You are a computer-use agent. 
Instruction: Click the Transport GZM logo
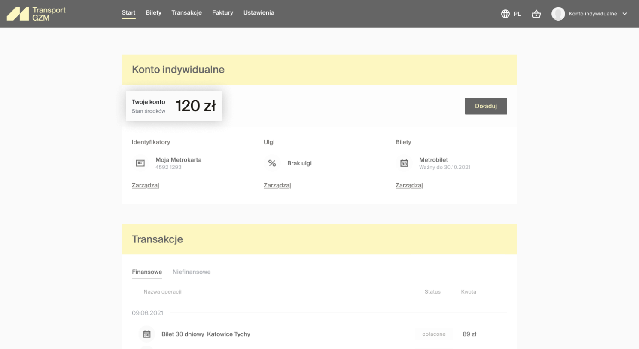click(x=36, y=14)
